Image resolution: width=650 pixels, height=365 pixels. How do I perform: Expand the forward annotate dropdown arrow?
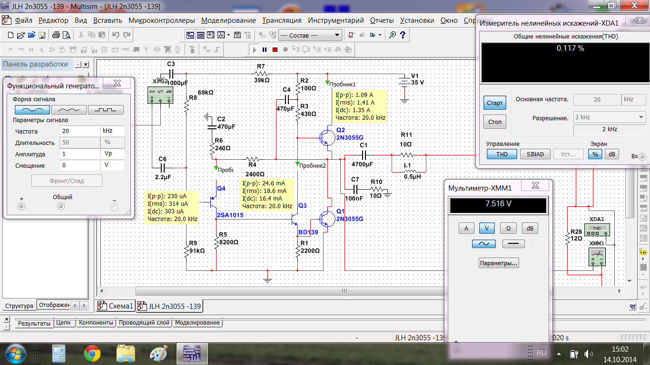pos(381,35)
